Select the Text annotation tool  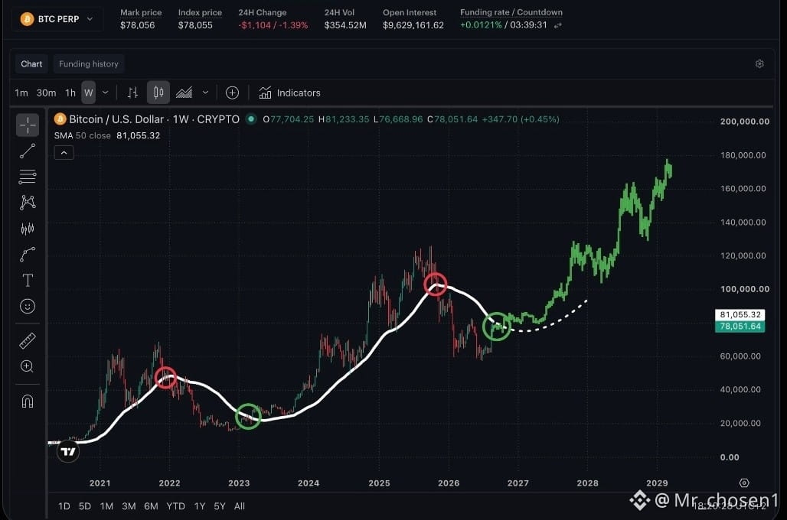click(28, 281)
